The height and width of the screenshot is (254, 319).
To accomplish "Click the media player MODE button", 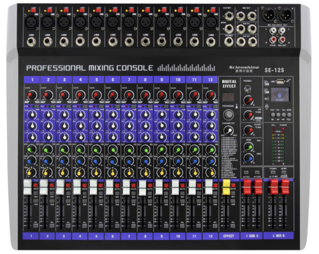I will 289,115.
